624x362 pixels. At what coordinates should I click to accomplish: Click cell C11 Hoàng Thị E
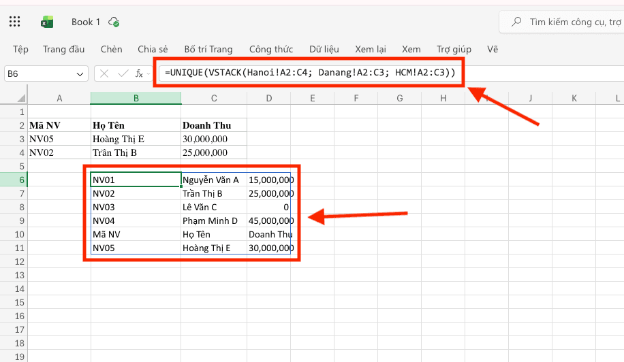point(214,248)
